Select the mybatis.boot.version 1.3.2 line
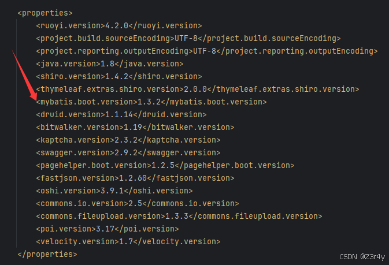 pyautogui.click(x=151, y=102)
